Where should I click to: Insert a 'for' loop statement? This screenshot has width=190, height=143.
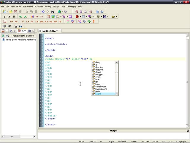pyautogui.click(x=32, y=21)
